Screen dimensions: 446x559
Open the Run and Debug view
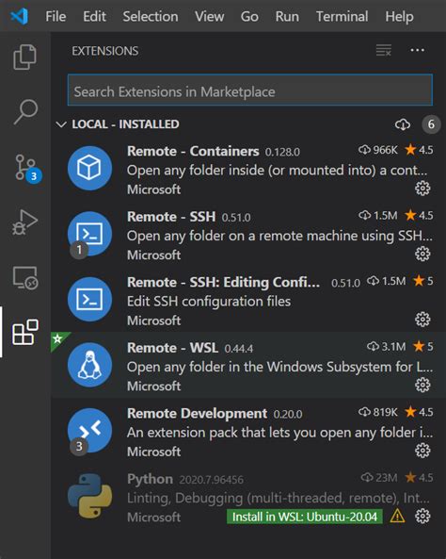point(24,222)
